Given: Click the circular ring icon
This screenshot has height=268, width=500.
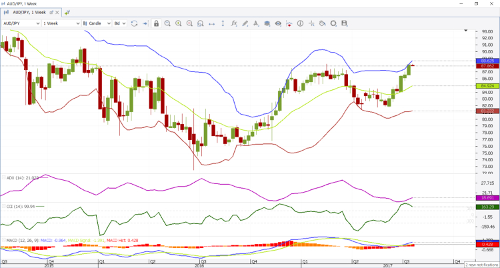Looking at the screenshot, I should 333,23.
